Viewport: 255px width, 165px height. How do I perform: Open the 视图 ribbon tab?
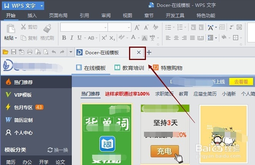127,16
